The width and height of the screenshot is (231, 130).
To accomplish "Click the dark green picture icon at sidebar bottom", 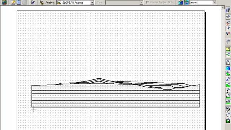I will 228,121.
